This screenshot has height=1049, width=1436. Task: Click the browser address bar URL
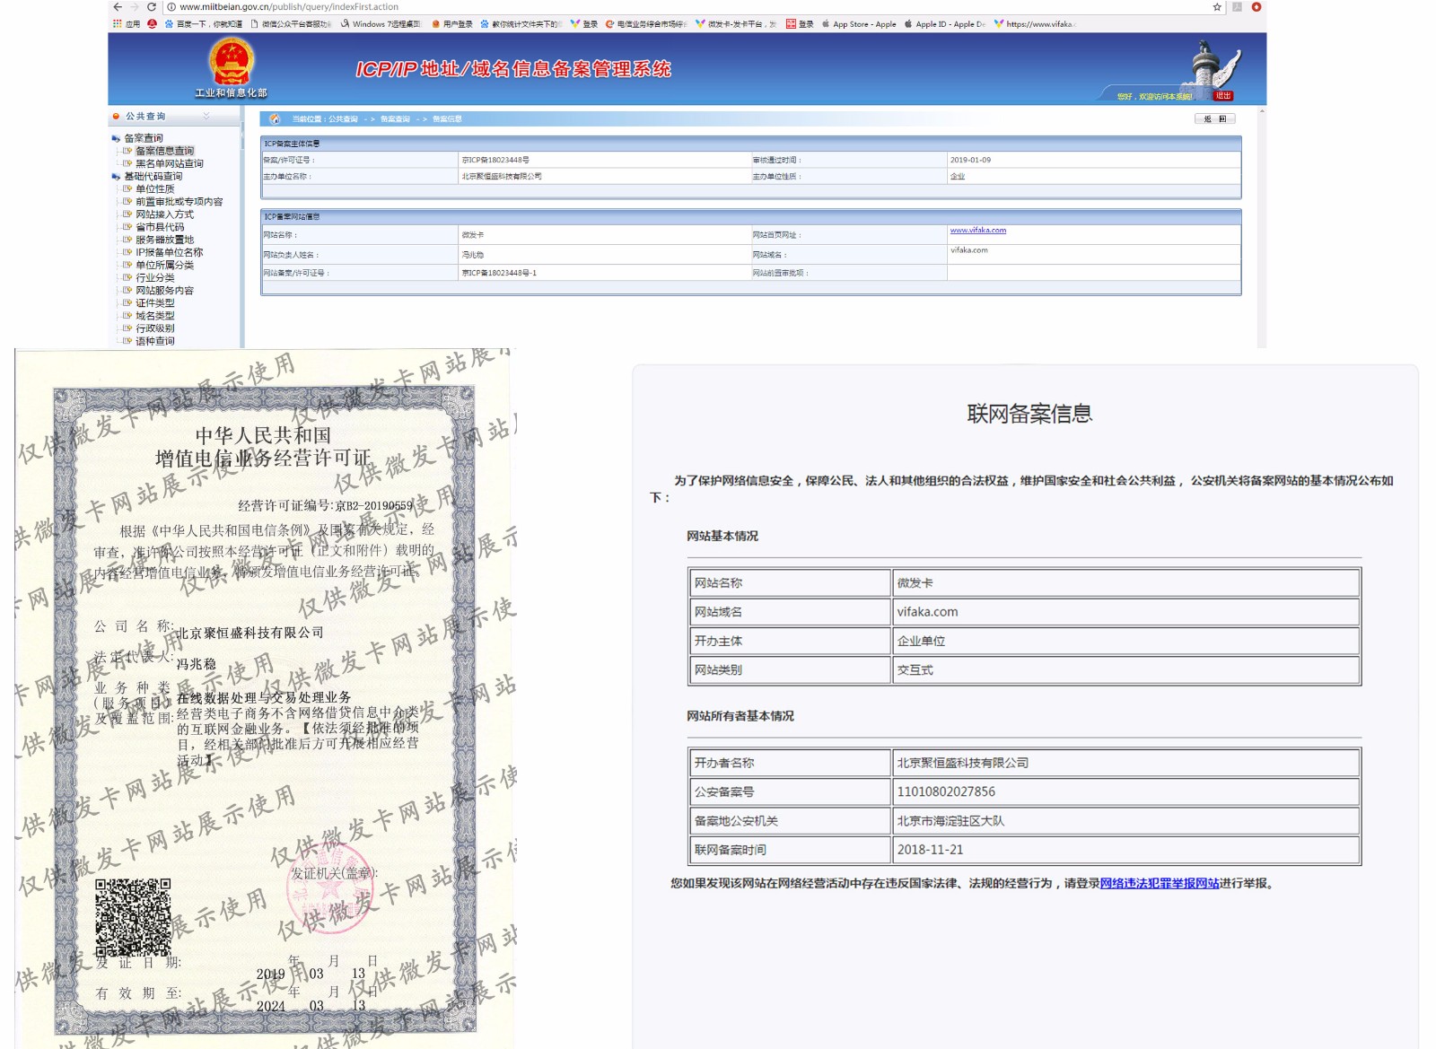(x=289, y=7)
